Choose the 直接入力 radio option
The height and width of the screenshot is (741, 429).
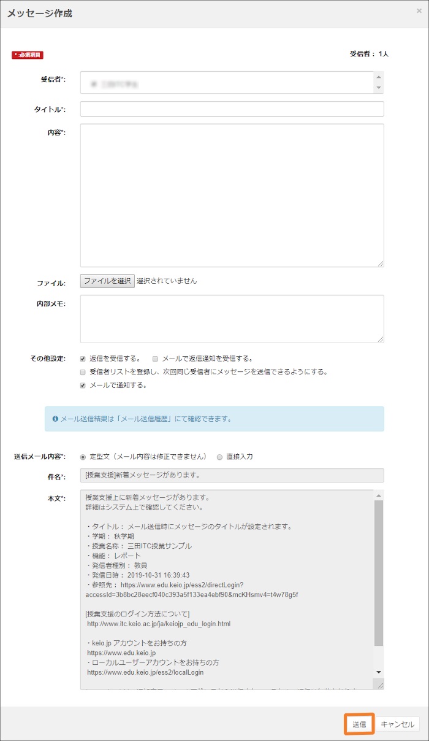(x=219, y=457)
